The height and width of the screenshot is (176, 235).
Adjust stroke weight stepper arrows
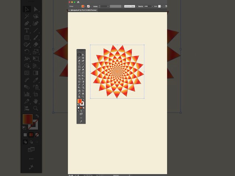[x=100, y=6]
